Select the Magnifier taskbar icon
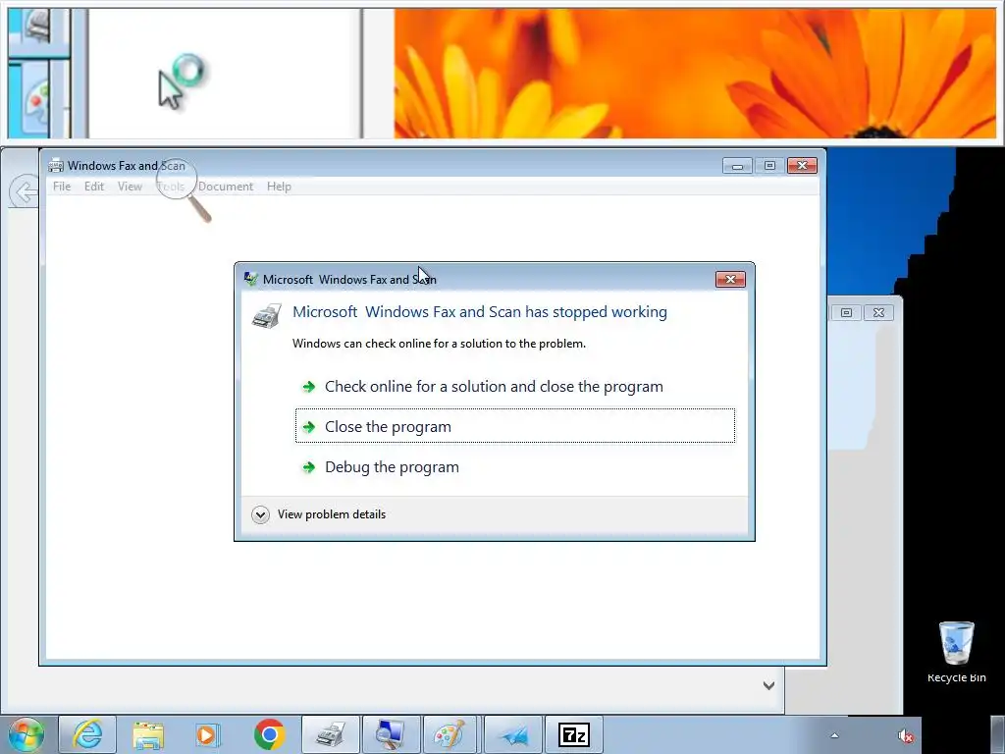The image size is (1005, 754). pos(391,734)
